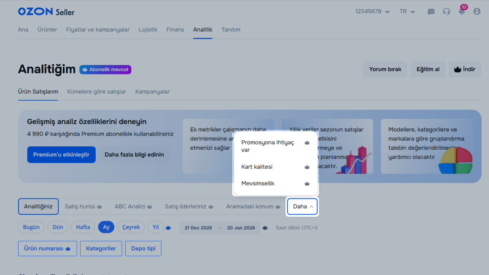This screenshot has width=489, height=275.
Task: Select the Bugün period chip
Action: coord(31,227)
